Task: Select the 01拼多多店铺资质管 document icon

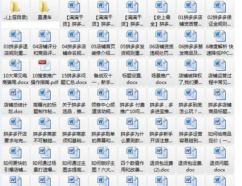Action: tap(190, 7)
